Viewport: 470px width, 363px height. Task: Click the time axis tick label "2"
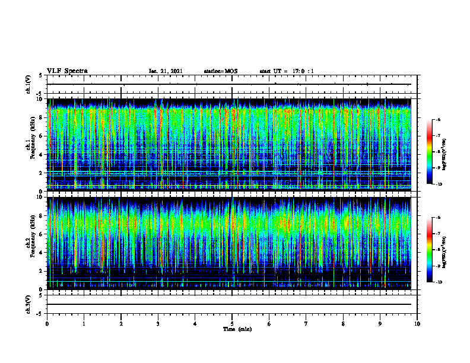[x=121, y=324]
